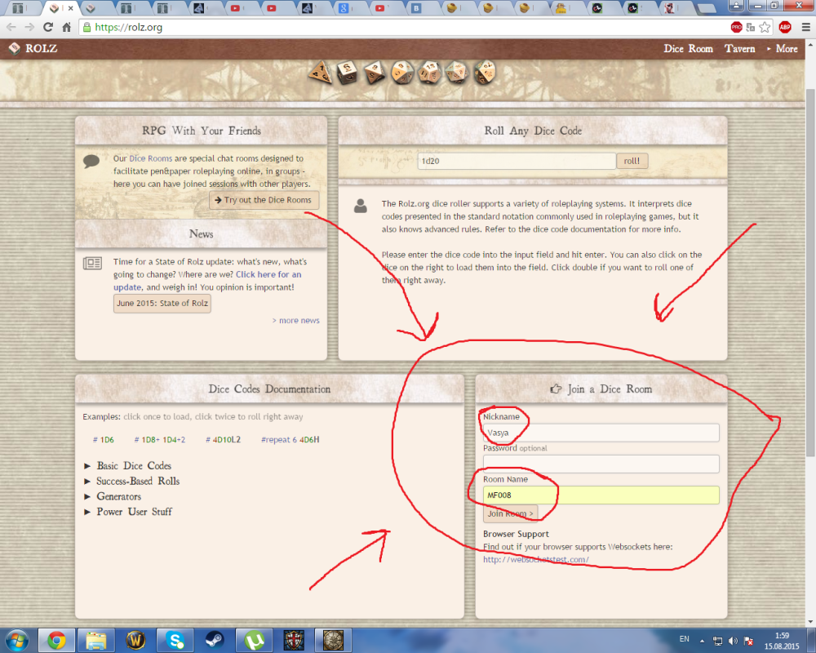Open the browser home page icon
Viewport: 816px width, 653px height.
tap(67, 27)
